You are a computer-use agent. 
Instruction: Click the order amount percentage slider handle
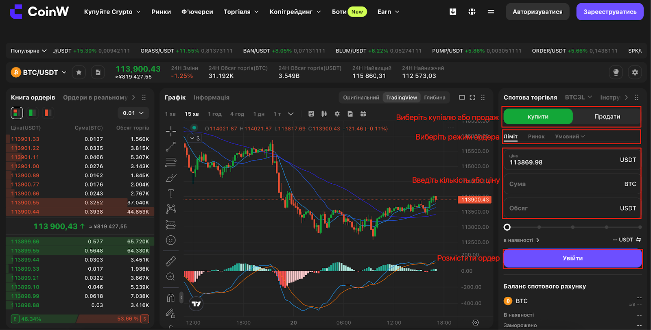point(507,227)
